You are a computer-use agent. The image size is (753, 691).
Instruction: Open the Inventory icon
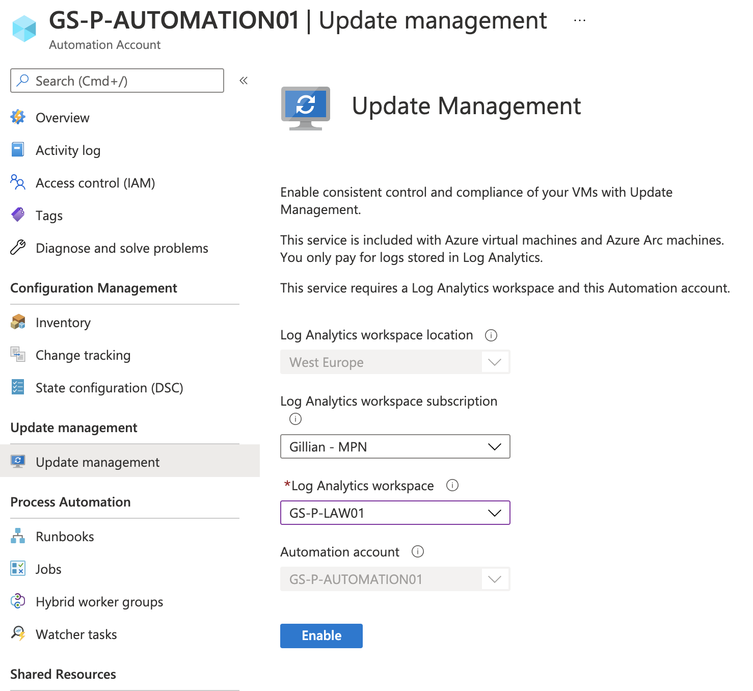pos(18,322)
